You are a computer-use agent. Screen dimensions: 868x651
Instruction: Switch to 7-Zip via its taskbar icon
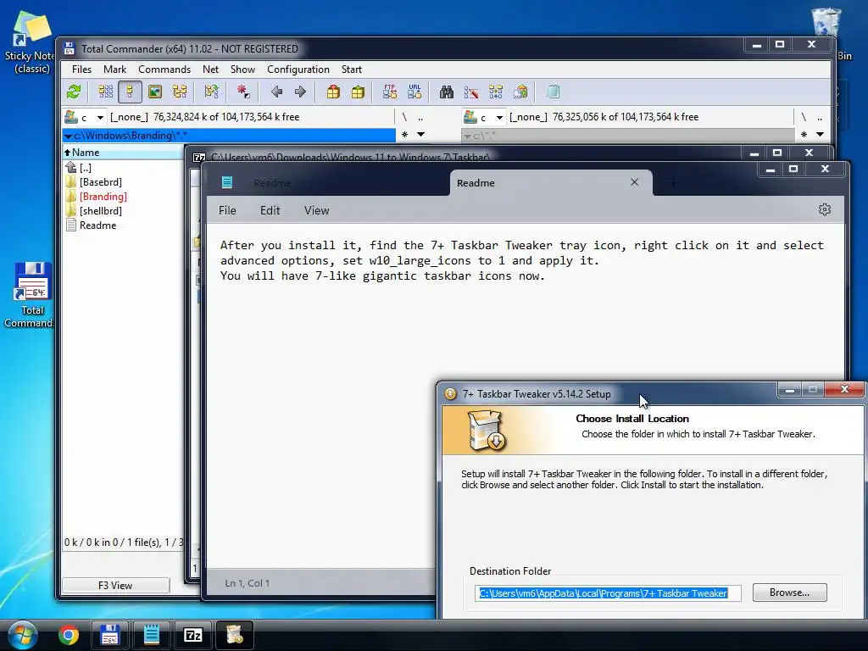(x=192, y=634)
